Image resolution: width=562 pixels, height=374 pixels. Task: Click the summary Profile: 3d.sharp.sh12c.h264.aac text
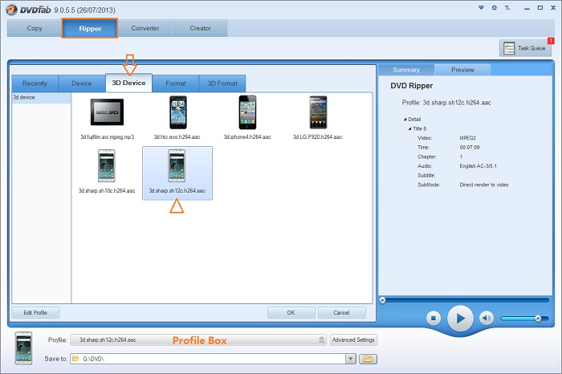pos(446,103)
